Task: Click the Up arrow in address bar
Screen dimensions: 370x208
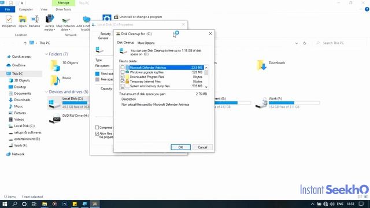Action: coord(25,43)
